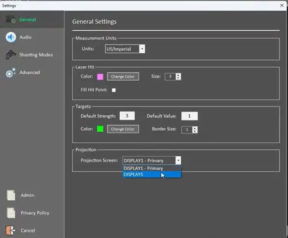Click the Shooting Modes gun icon
Viewport: 288px width, 238px height.
pos(11,55)
